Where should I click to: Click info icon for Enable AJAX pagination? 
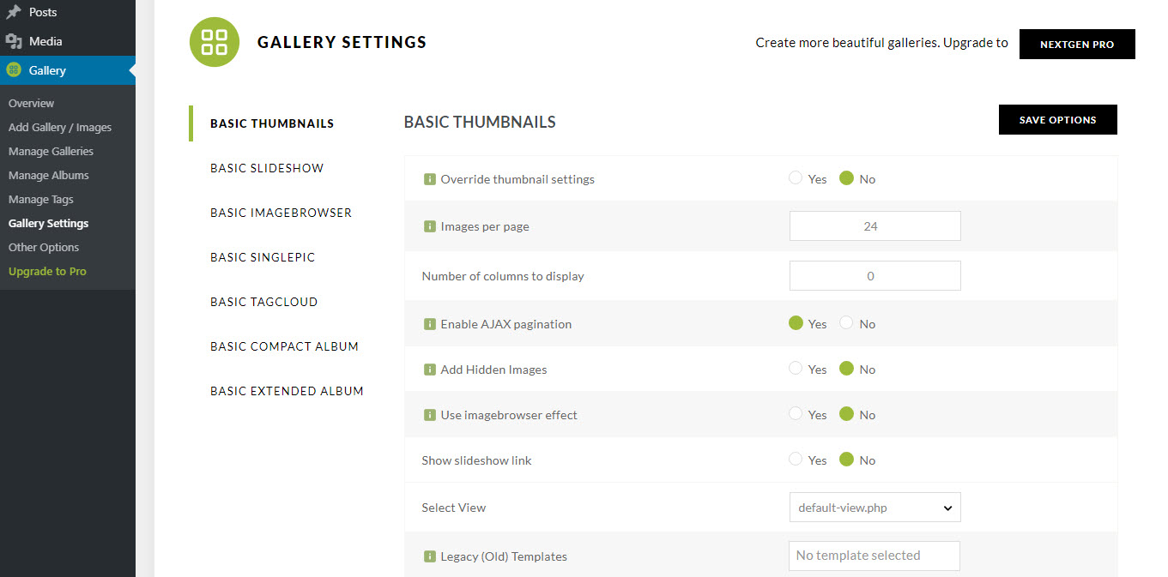click(x=429, y=324)
